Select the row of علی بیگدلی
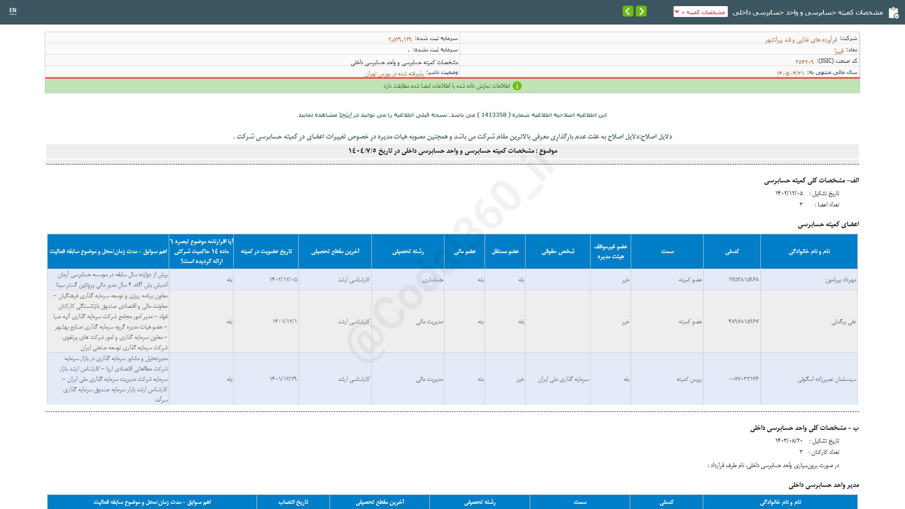This screenshot has height=509, width=905. click(844, 322)
